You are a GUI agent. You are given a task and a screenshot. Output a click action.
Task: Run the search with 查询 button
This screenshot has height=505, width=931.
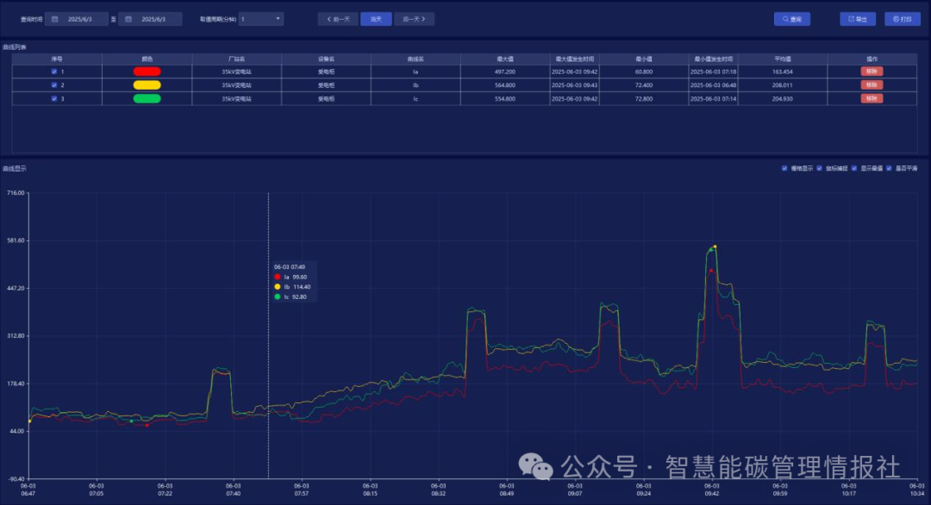click(792, 19)
